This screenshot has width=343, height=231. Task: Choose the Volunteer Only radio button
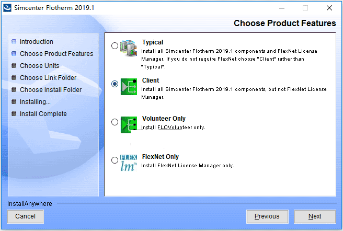(x=115, y=122)
